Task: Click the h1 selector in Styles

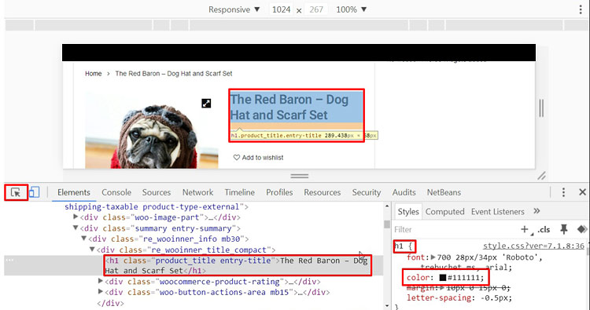Action: click(x=399, y=246)
